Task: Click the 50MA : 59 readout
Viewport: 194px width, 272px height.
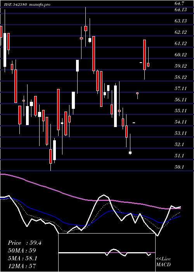Action: click(x=22, y=251)
